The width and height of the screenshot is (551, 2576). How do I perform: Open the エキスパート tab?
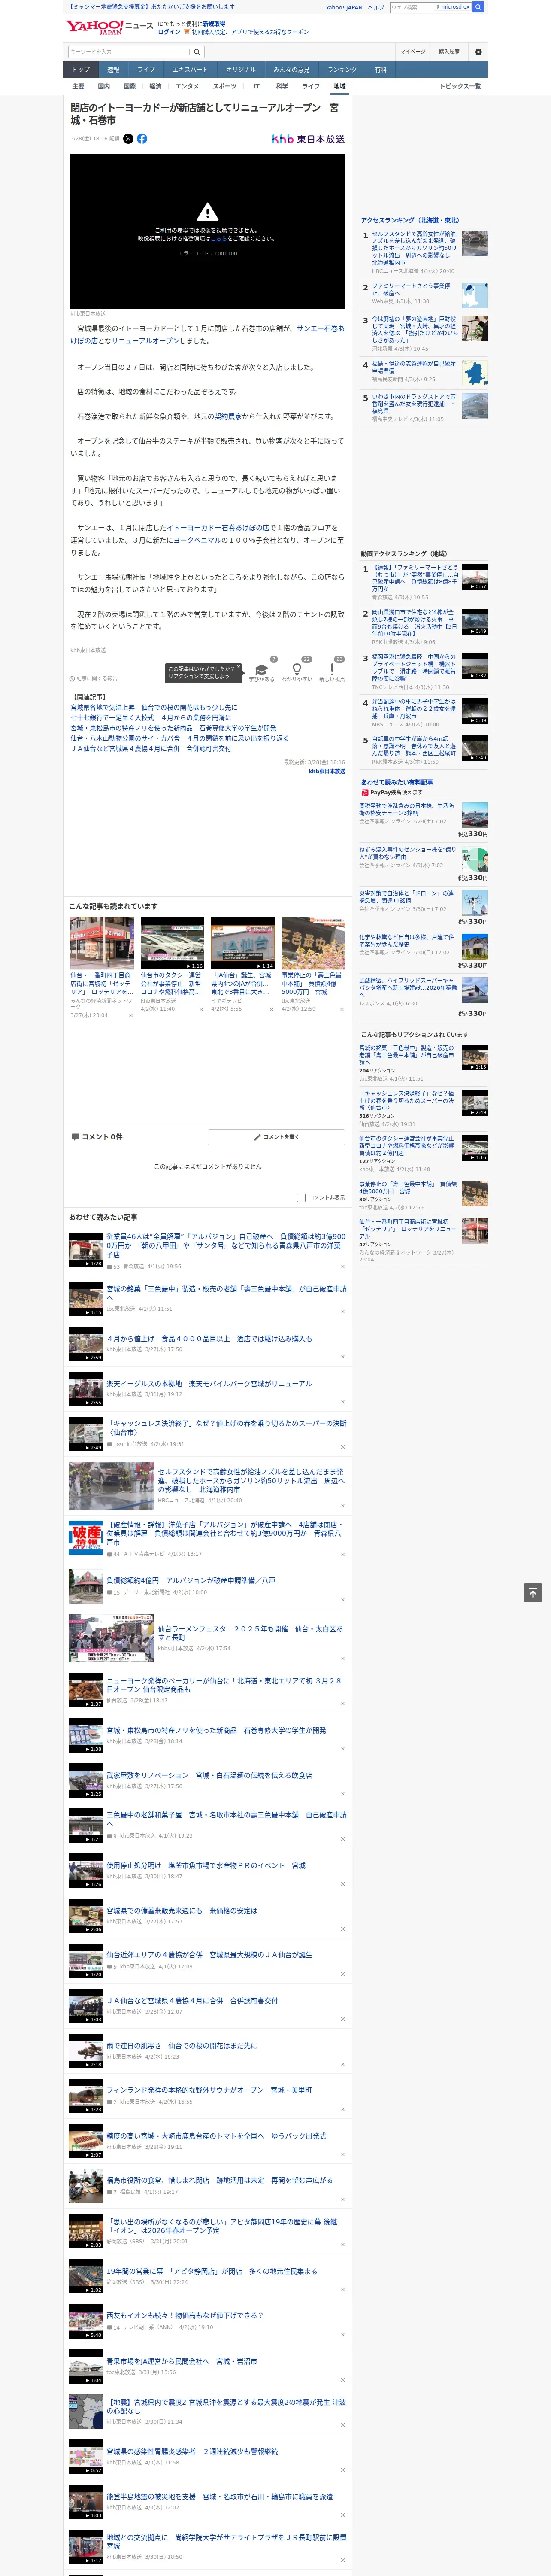(x=190, y=70)
